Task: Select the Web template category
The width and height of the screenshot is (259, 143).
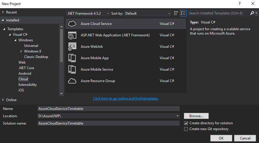Action: (x=22, y=62)
